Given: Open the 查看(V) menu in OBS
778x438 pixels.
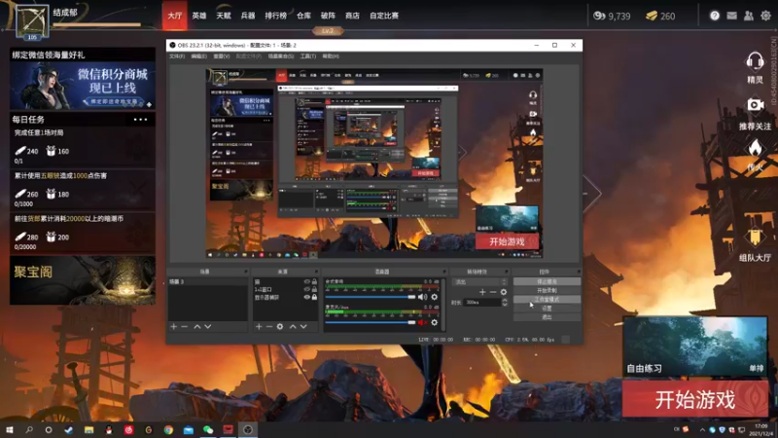Looking at the screenshot, I should pyautogui.click(x=222, y=56).
